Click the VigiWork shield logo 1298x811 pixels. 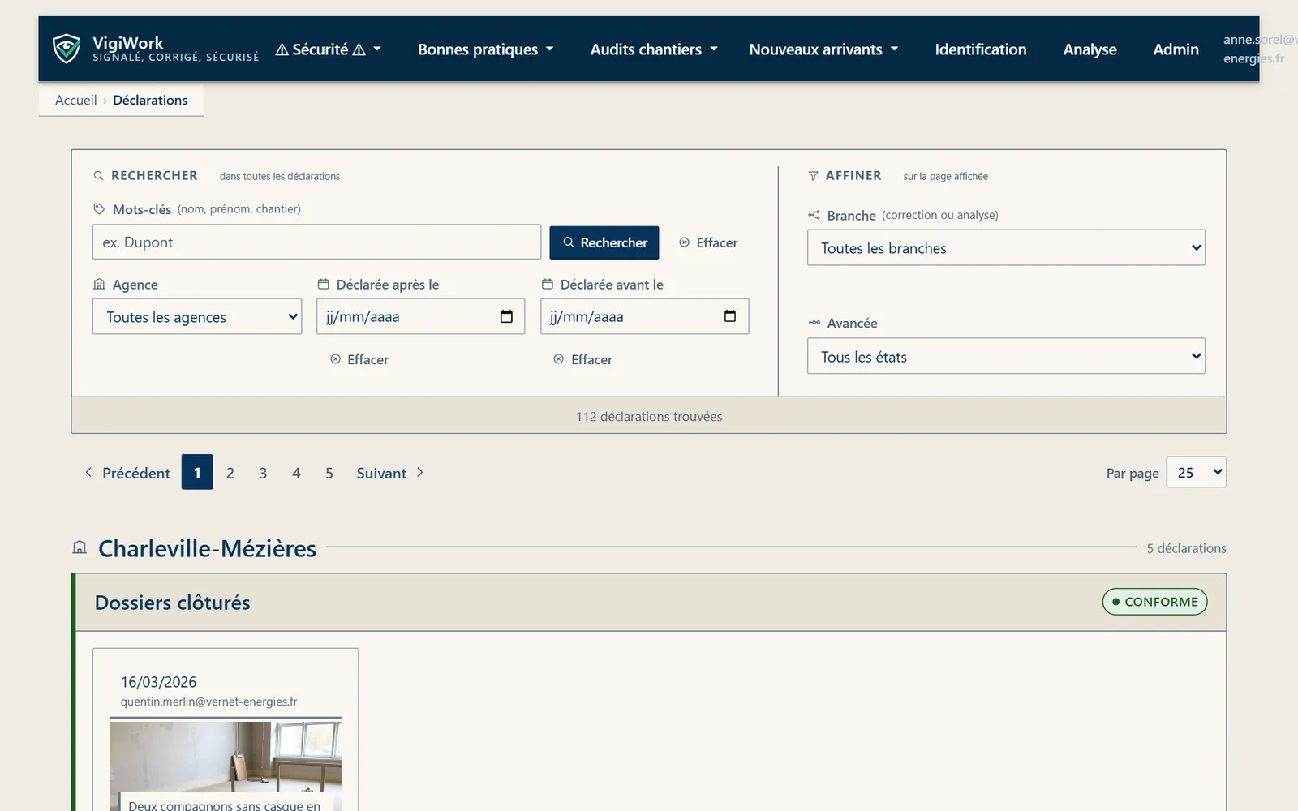coord(67,49)
